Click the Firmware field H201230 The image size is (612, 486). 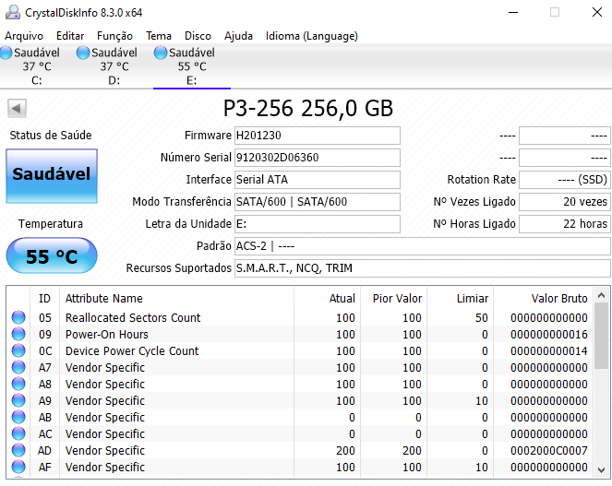(318, 136)
